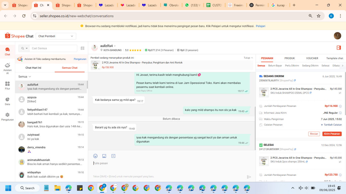Open the browser tab search dropdown

pos(5,5)
